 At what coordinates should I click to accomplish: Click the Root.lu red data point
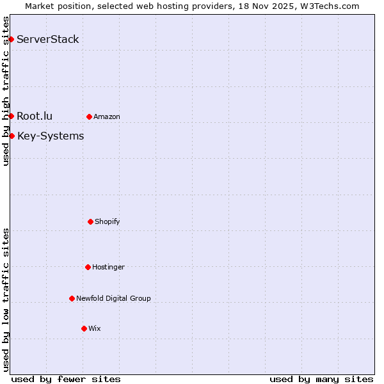click(12, 116)
